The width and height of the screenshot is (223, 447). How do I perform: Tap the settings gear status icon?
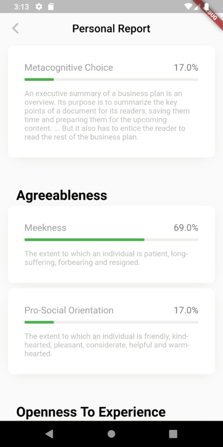(x=39, y=7)
